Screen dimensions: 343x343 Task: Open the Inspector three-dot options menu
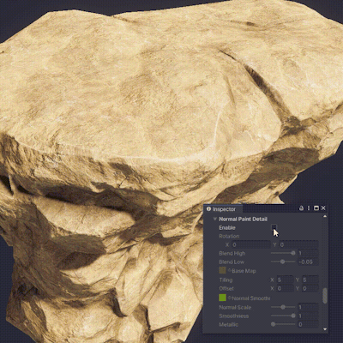click(x=309, y=208)
